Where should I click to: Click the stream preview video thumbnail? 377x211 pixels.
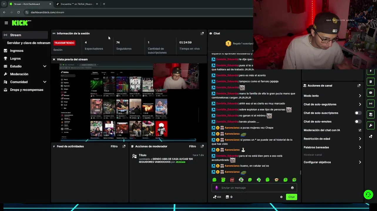point(129,102)
